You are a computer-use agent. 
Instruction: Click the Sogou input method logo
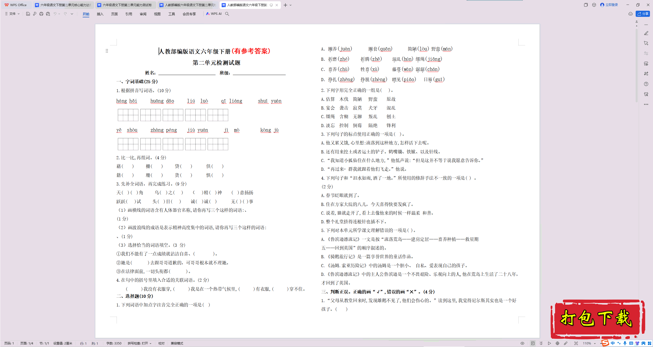coord(605,343)
